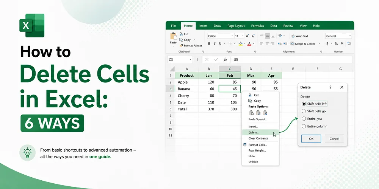Click the formula bar cancel X icon
This screenshot has height=189, width=379.
pos(207,60)
